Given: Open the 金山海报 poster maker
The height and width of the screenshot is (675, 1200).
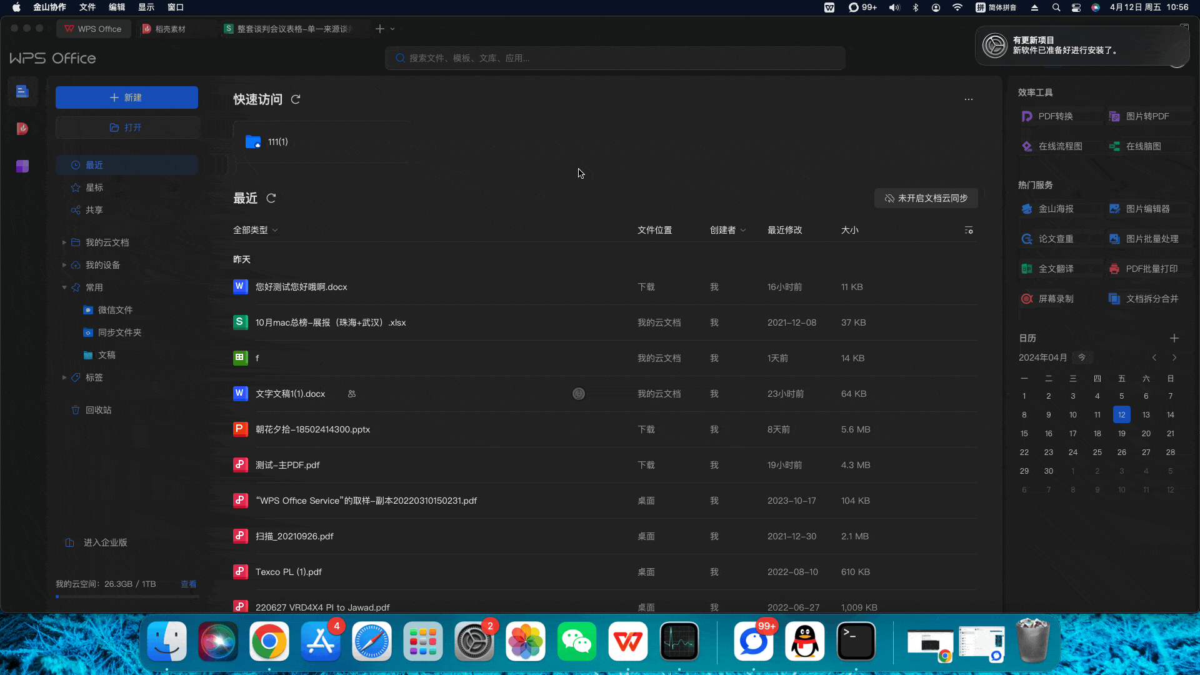Looking at the screenshot, I should pos(1056,209).
